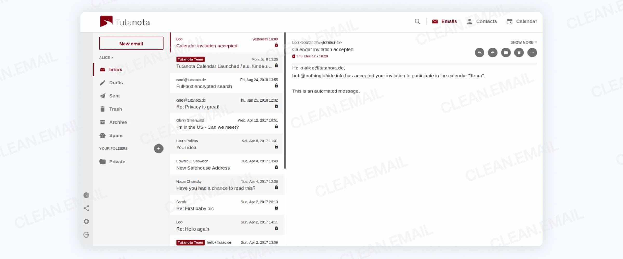Screen dimensions: 623x259
Task: Open the Spam folder
Action: 115,135
